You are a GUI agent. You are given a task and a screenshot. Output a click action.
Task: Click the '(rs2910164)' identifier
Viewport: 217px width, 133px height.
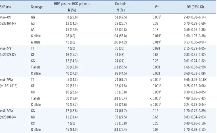point(8,117)
